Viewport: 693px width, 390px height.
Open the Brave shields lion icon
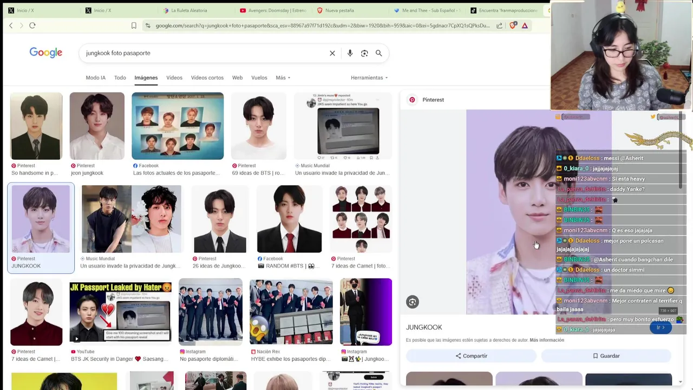point(513,25)
